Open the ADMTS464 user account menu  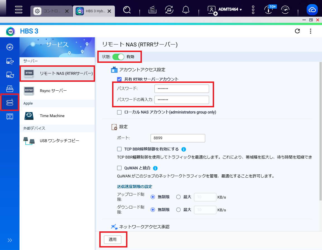coord(225,10)
